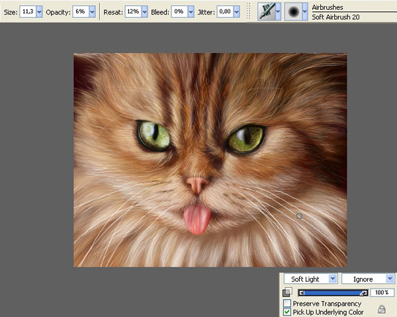
Task: Open the Soft Light composite method dropdown
Action: pyautogui.click(x=310, y=279)
